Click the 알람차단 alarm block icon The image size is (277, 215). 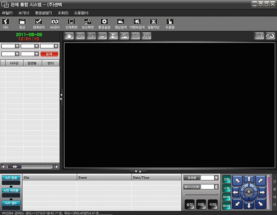(x=153, y=23)
